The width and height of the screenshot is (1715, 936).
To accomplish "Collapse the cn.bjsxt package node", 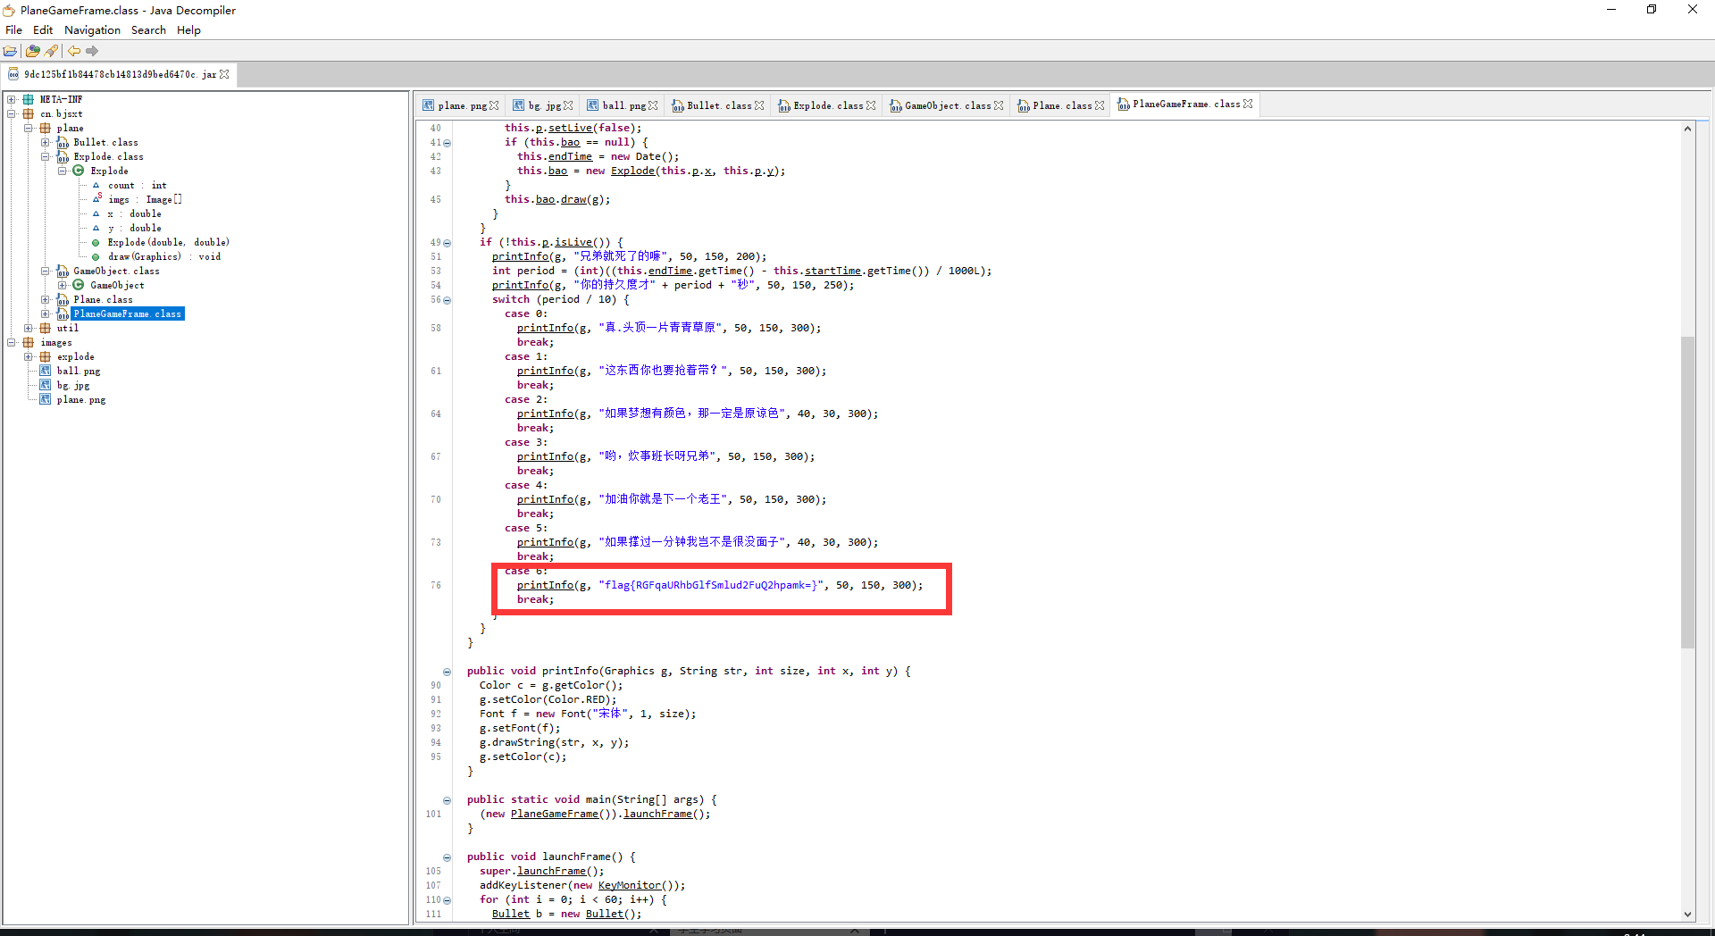I will pyautogui.click(x=12, y=113).
